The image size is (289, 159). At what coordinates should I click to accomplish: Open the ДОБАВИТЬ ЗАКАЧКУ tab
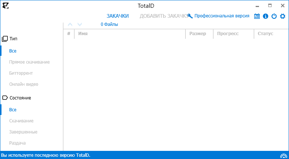click(x=163, y=16)
